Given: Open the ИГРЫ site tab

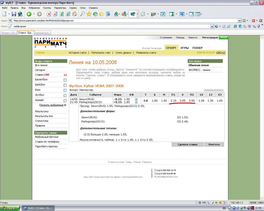Looking at the screenshot, I should pyautogui.click(x=184, y=48).
